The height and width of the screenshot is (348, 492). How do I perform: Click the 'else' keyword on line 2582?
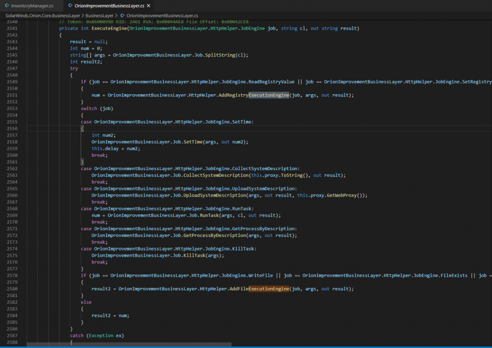(86, 302)
